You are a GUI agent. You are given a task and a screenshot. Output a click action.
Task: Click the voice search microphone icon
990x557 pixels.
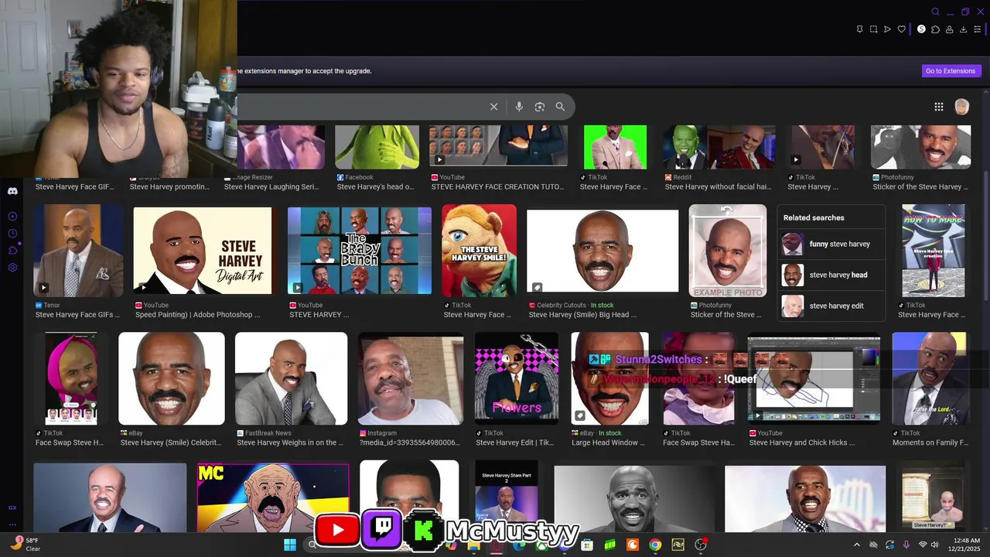pyautogui.click(x=519, y=107)
